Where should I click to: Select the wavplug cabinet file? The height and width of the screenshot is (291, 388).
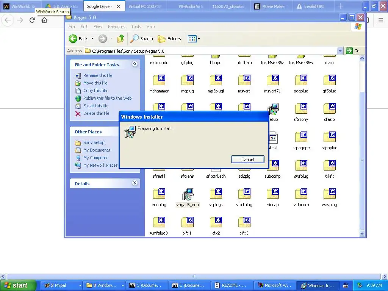tap(329, 198)
